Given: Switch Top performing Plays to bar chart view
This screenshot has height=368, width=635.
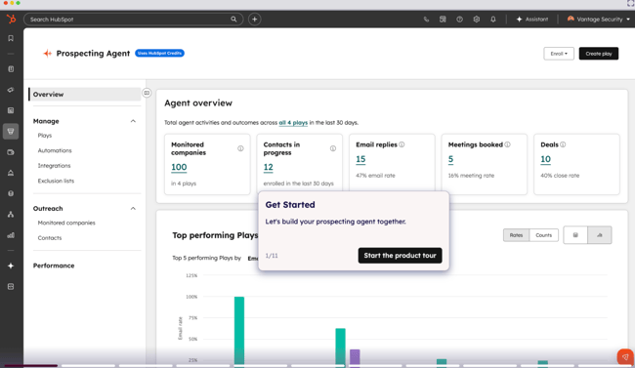Looking at the screenshot, I should click(x=600, y=235).
